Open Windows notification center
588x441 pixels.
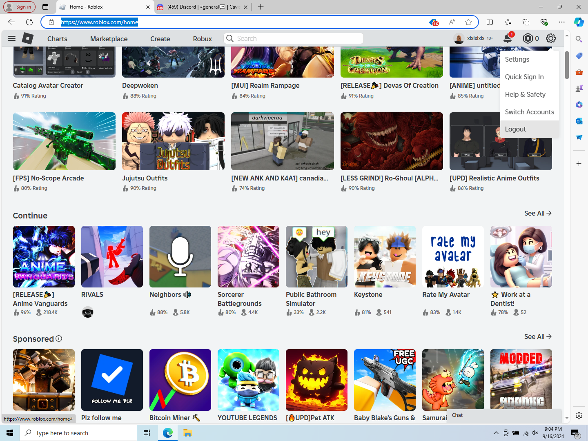pos(575,433)
